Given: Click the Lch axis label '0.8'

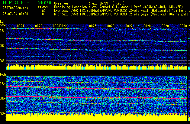Looking at the screenshot, I should coord(2,61).
